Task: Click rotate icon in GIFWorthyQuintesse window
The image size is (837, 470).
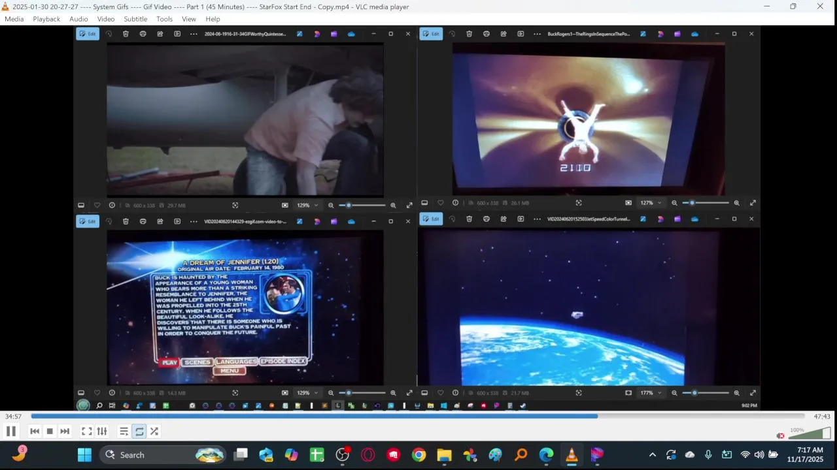Action: pyautogui.click(x=109, y=34)
